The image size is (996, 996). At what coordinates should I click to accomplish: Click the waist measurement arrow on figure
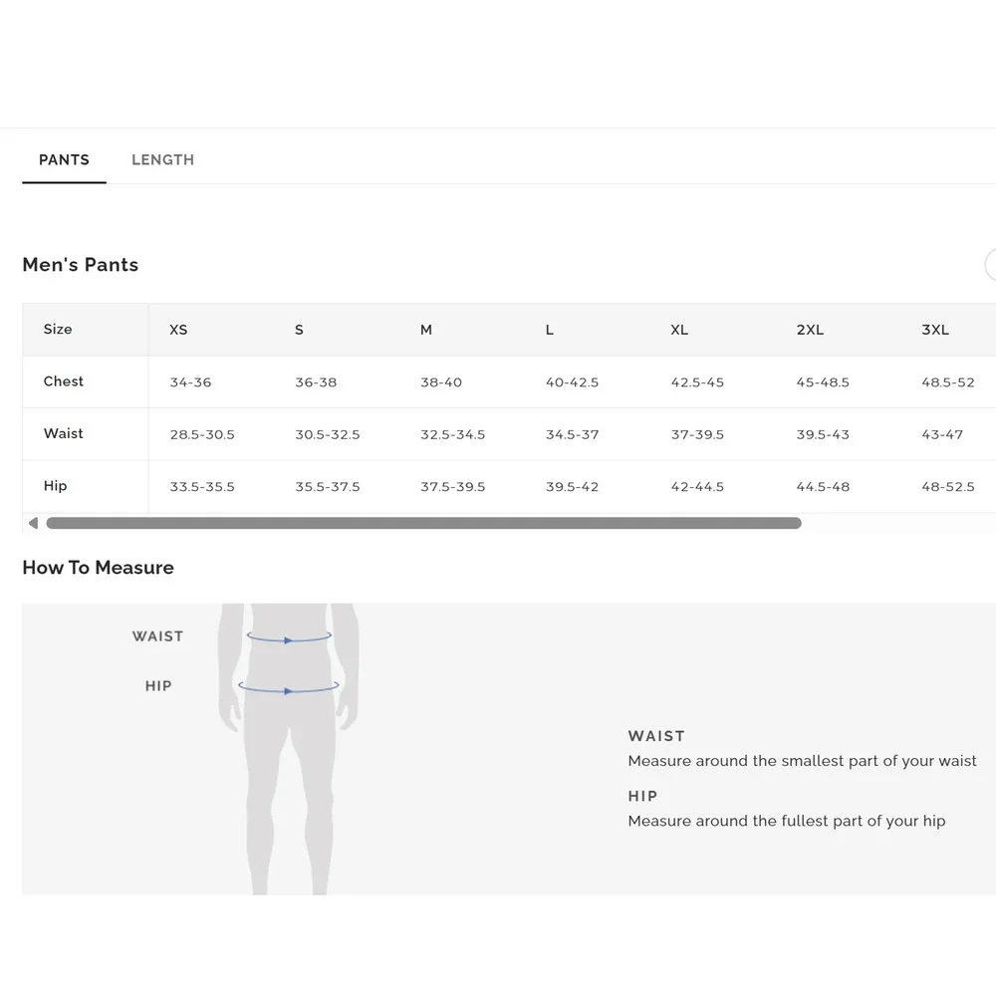click(x=289, y=637)
